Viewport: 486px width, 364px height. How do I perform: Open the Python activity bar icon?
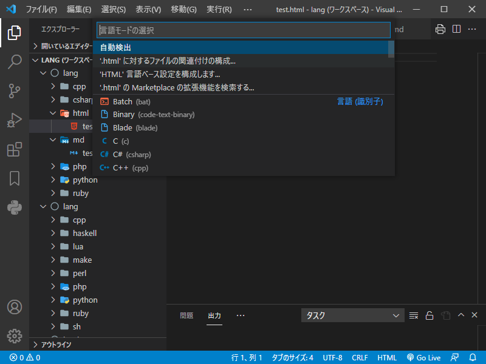[14, 207]
